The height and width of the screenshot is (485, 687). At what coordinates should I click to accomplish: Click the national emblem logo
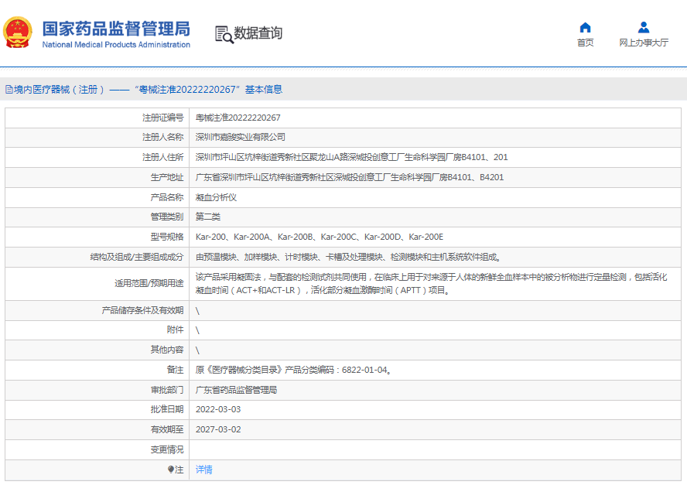point(18,32)
